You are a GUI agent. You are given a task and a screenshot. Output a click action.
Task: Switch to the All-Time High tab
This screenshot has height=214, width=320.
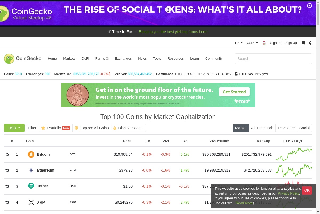pos(262,128)
